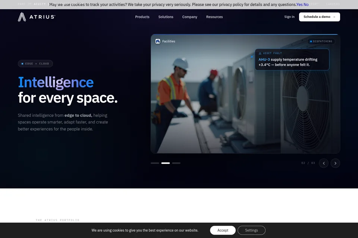358x238 pixels.
Task: Click the '02 / 03' slide counter
Action: click(308, 163)
